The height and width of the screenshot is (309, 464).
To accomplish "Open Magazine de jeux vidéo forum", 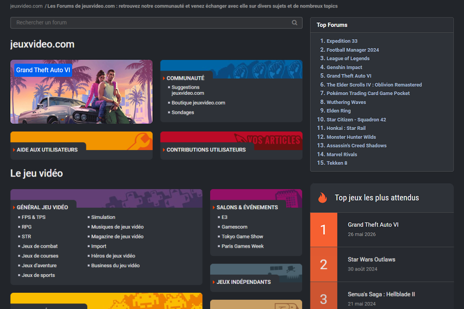I will point(117,237).
